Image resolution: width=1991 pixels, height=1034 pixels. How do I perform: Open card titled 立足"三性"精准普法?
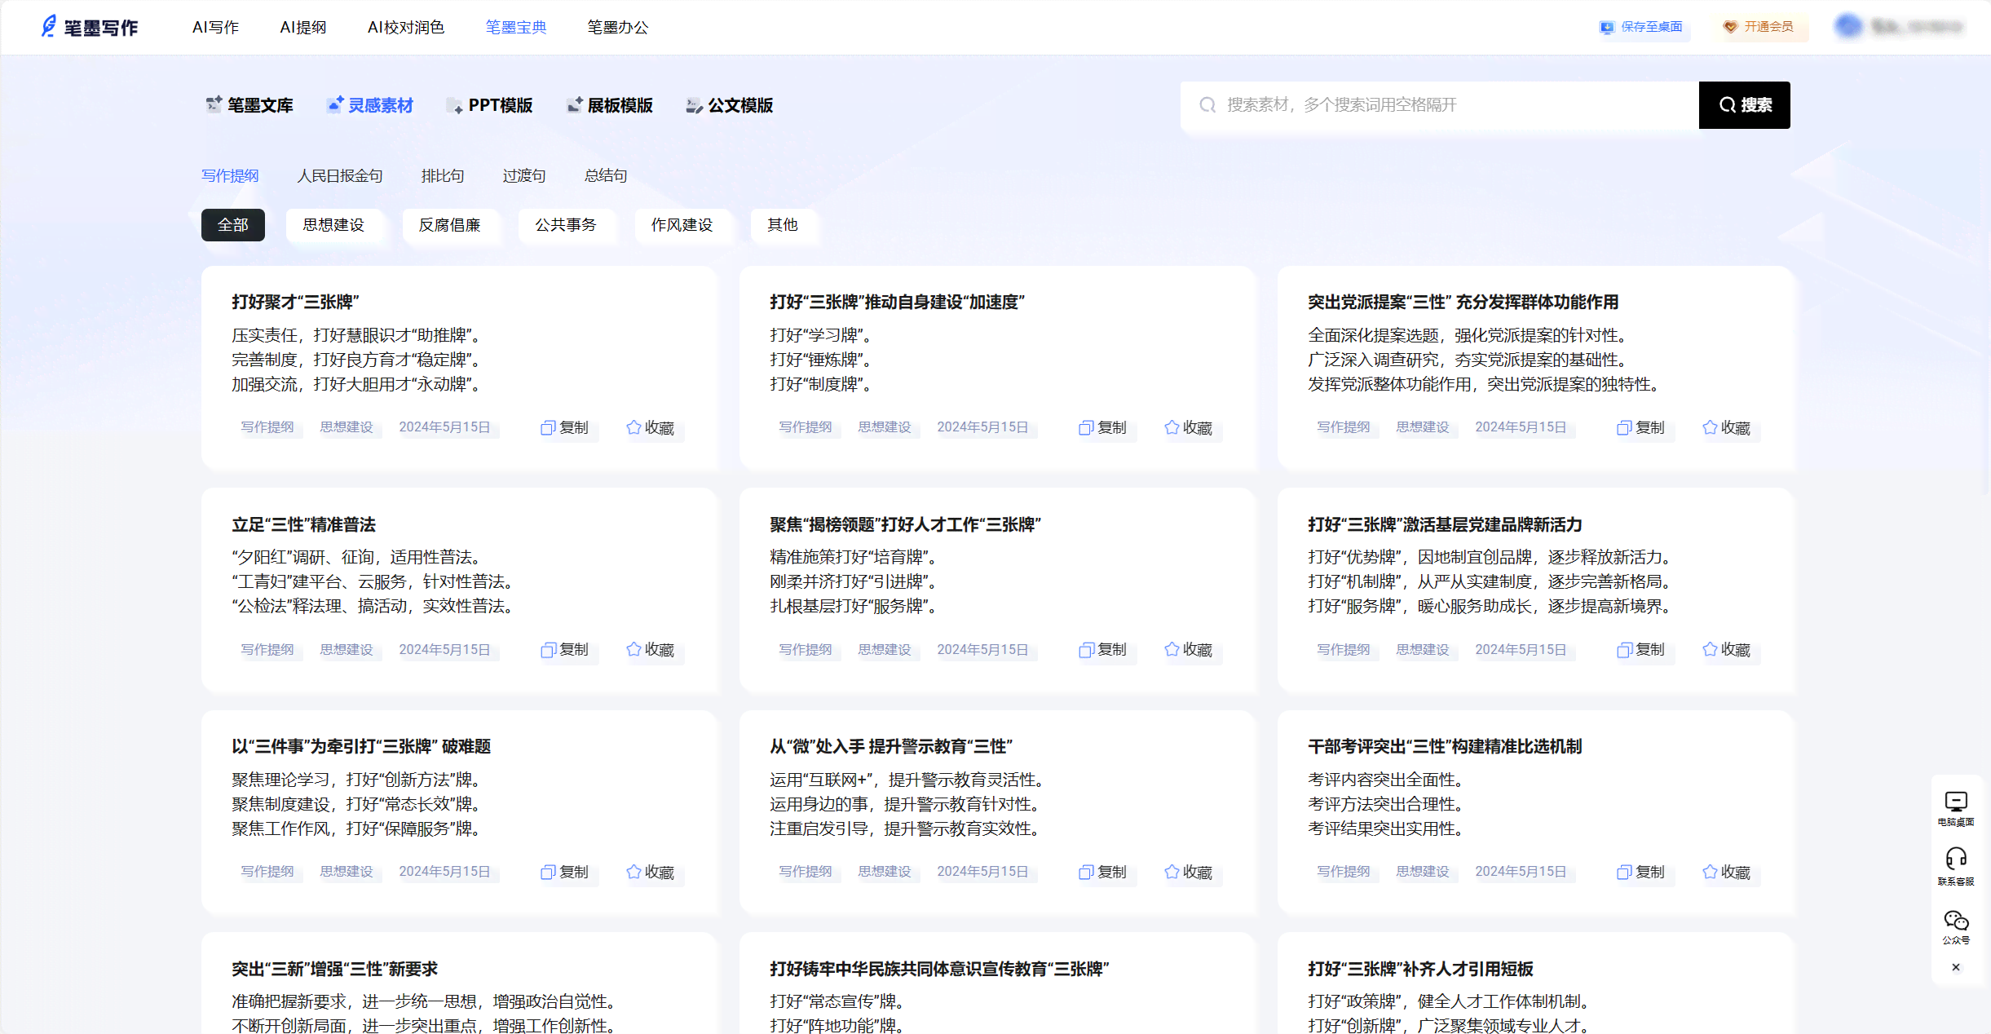point(303,524)
